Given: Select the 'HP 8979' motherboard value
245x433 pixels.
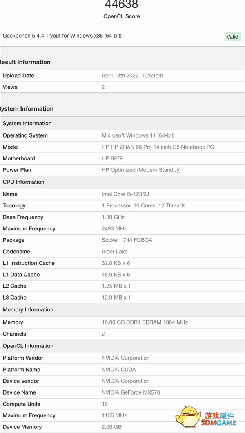Looking at the screenshot, I should [112, 158].
